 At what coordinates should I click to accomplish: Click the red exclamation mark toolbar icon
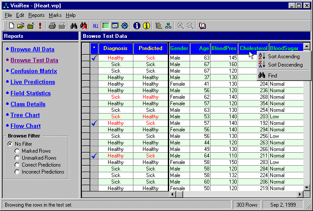[40, 26]
